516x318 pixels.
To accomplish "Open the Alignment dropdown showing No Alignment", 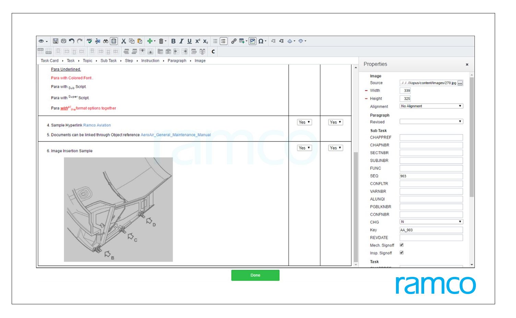I will coord(431,106).
